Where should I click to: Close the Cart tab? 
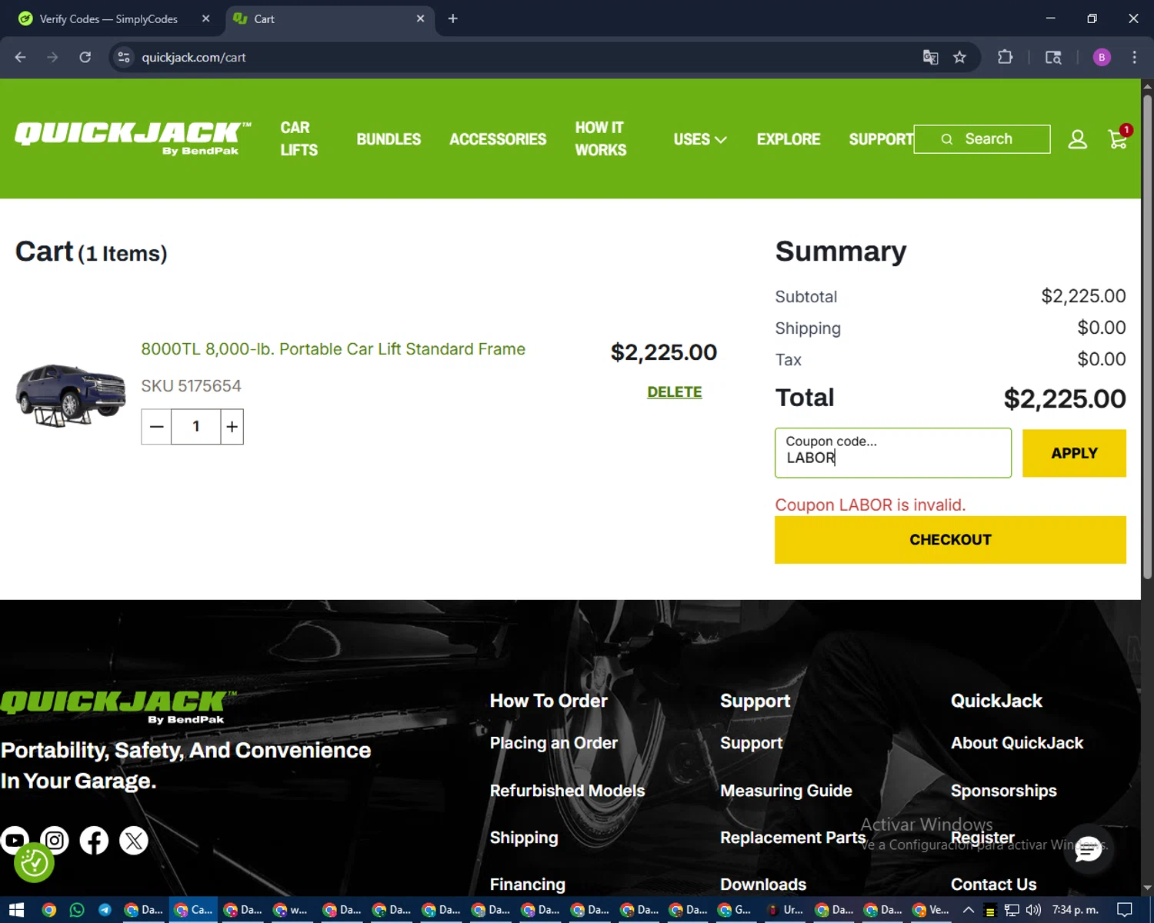(420, 18)
